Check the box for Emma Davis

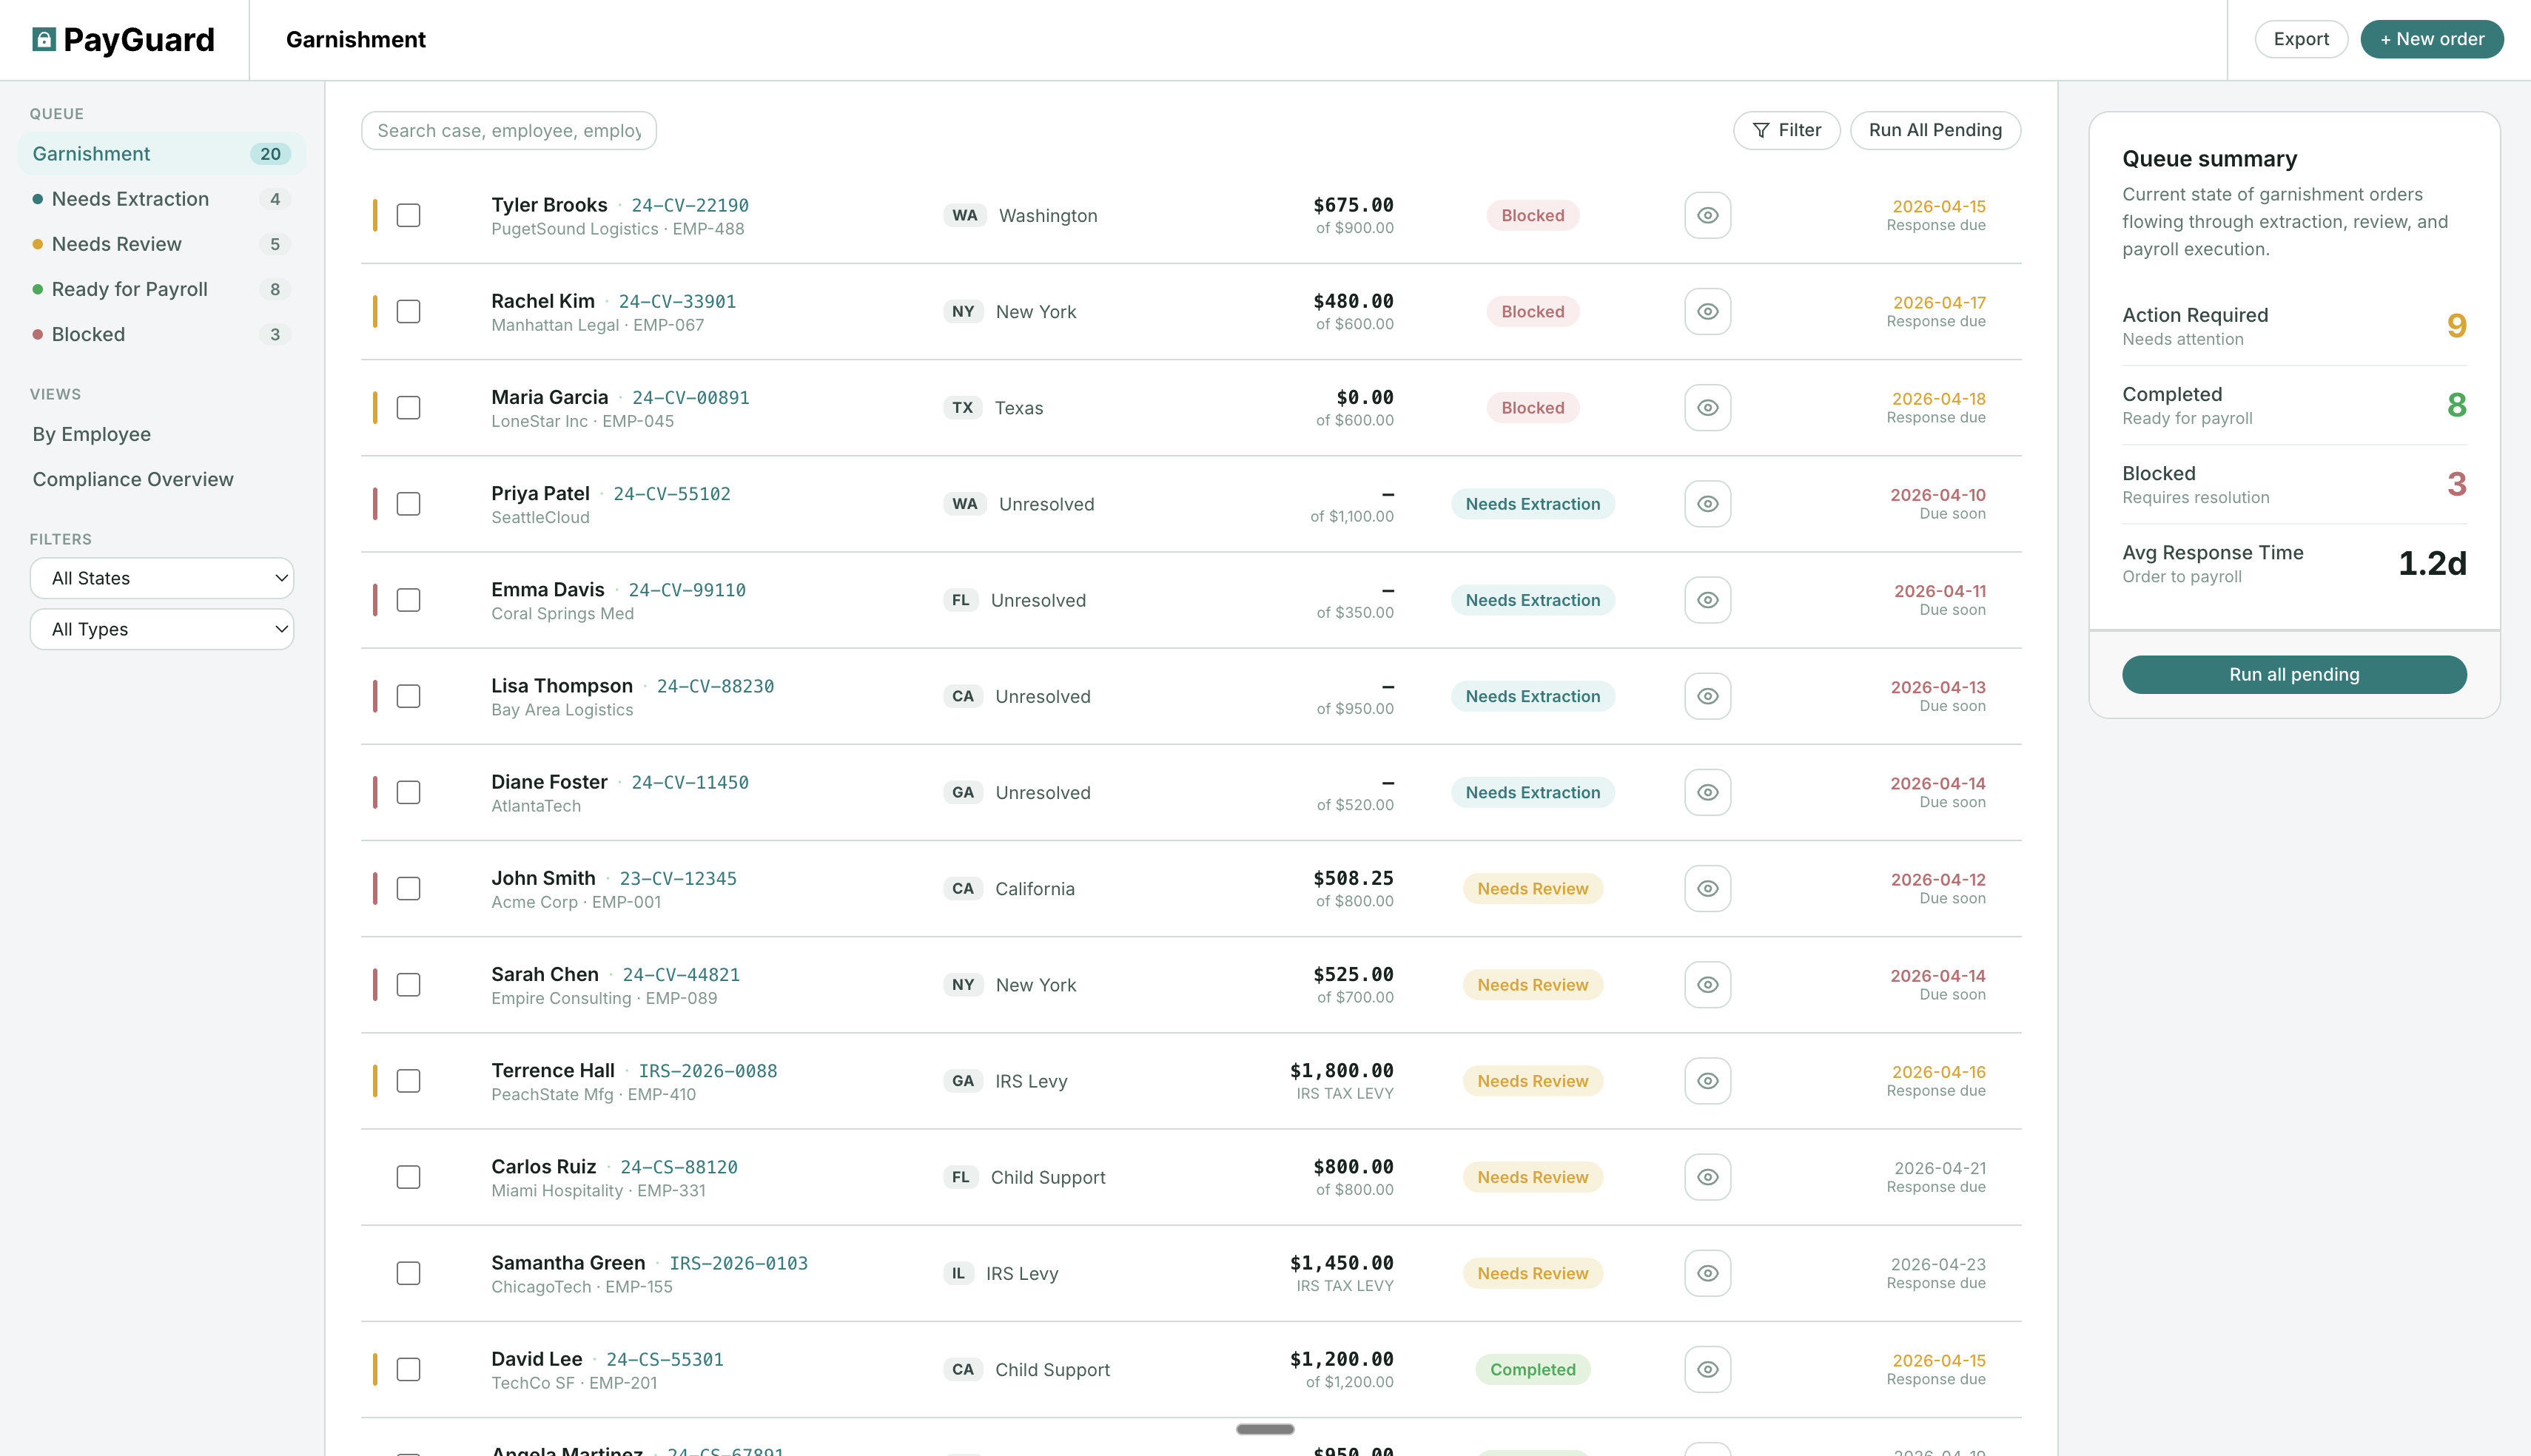tap(408, 600)
